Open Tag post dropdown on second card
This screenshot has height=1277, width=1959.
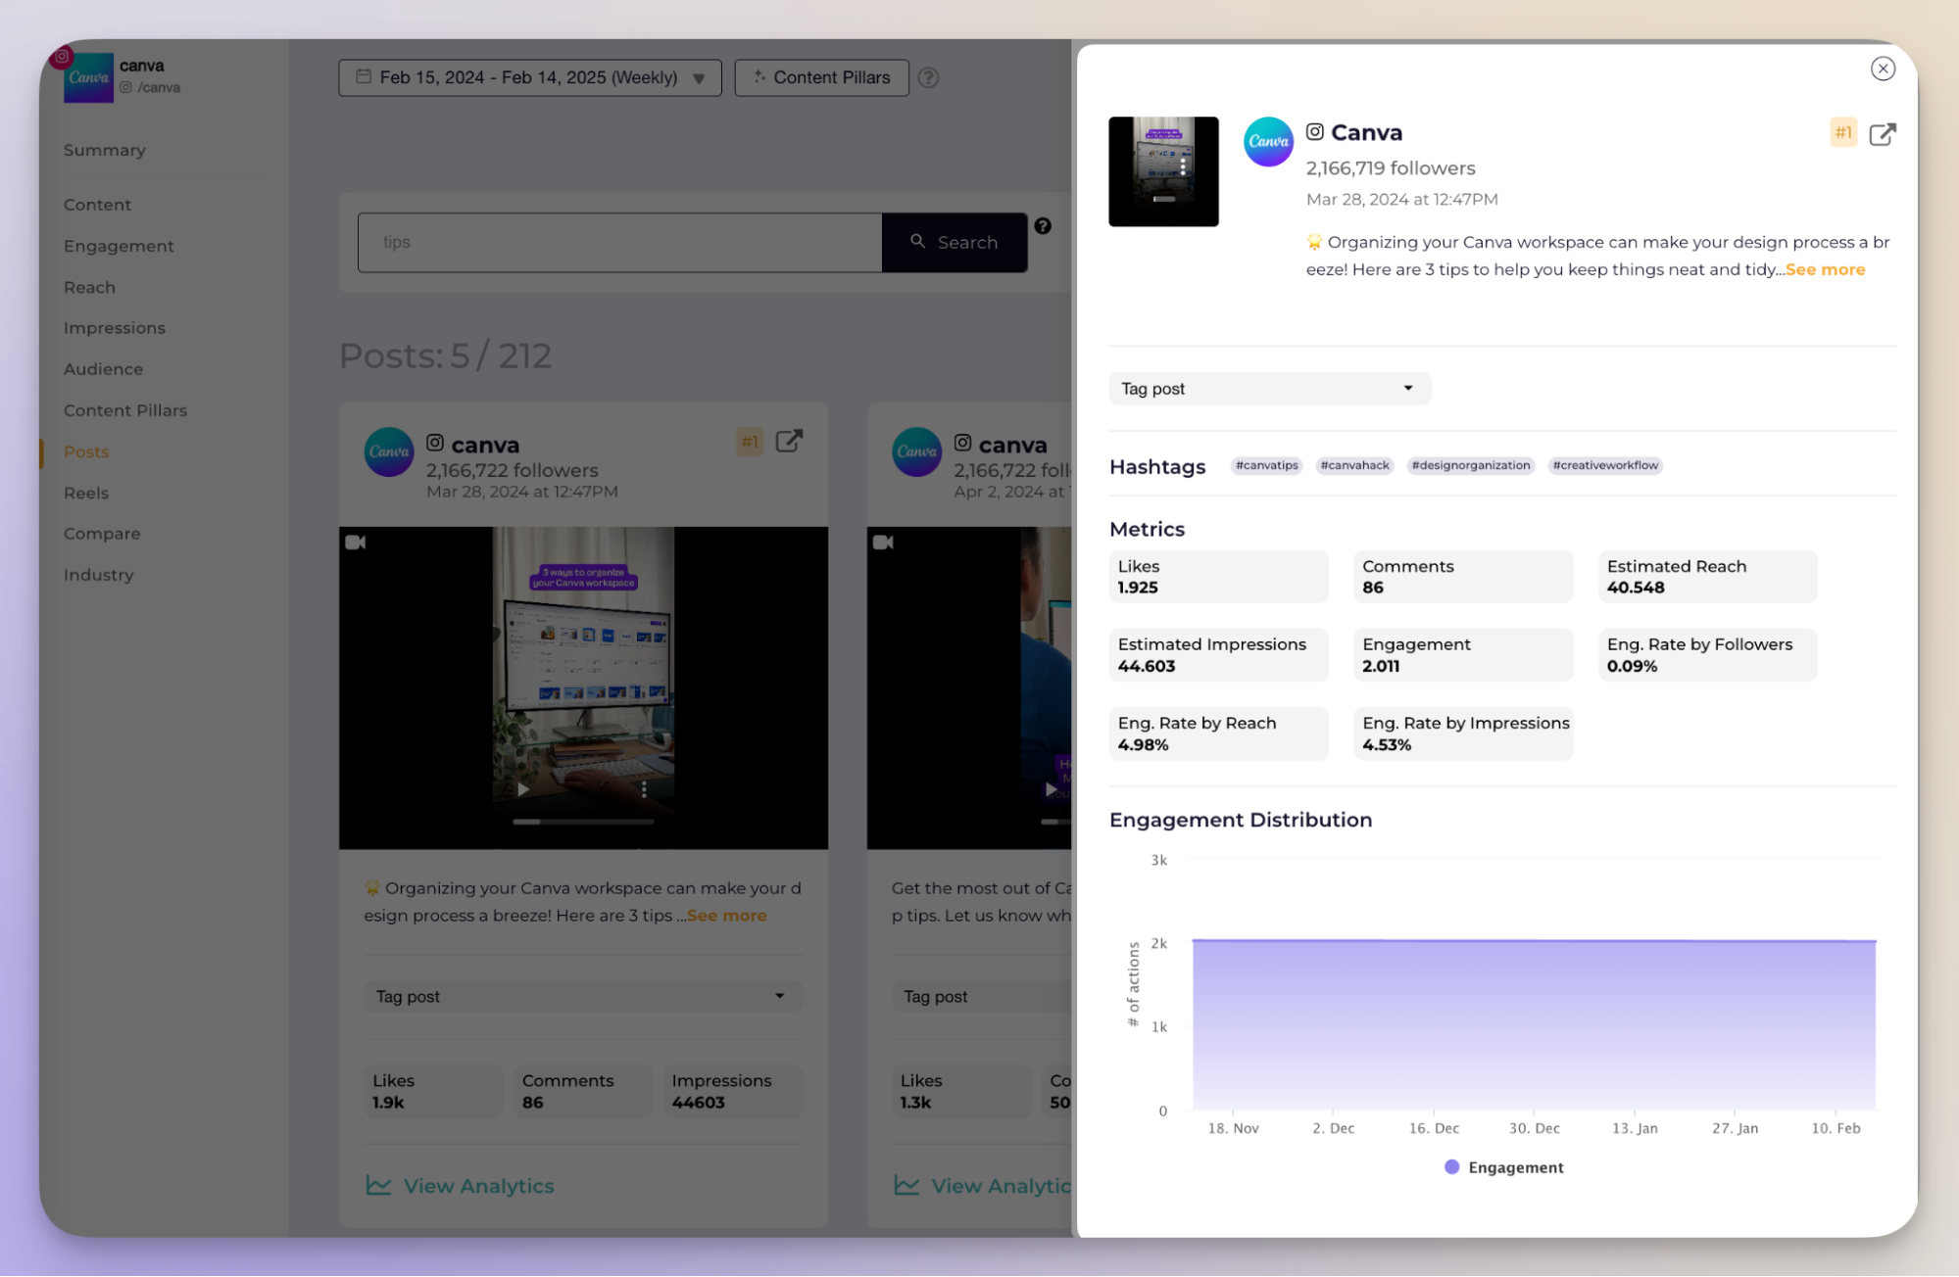[982, 996]
